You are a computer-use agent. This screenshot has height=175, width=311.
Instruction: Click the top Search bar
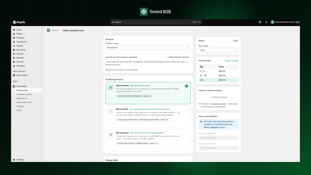coord(156,22)
